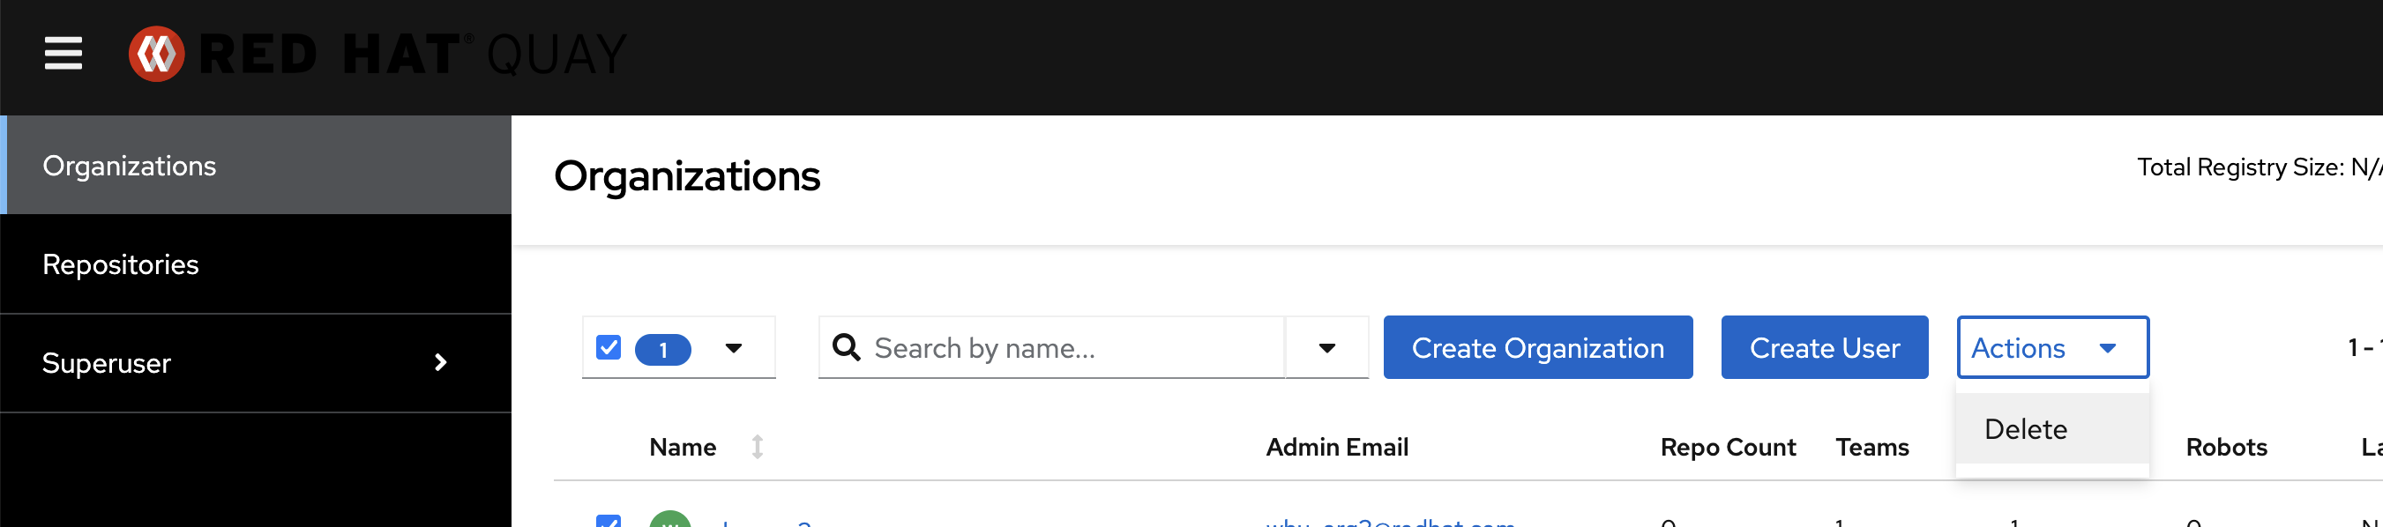2383x527 pixels.
Task: Click the Red Hat Quay logo
Action: (377, 54)
